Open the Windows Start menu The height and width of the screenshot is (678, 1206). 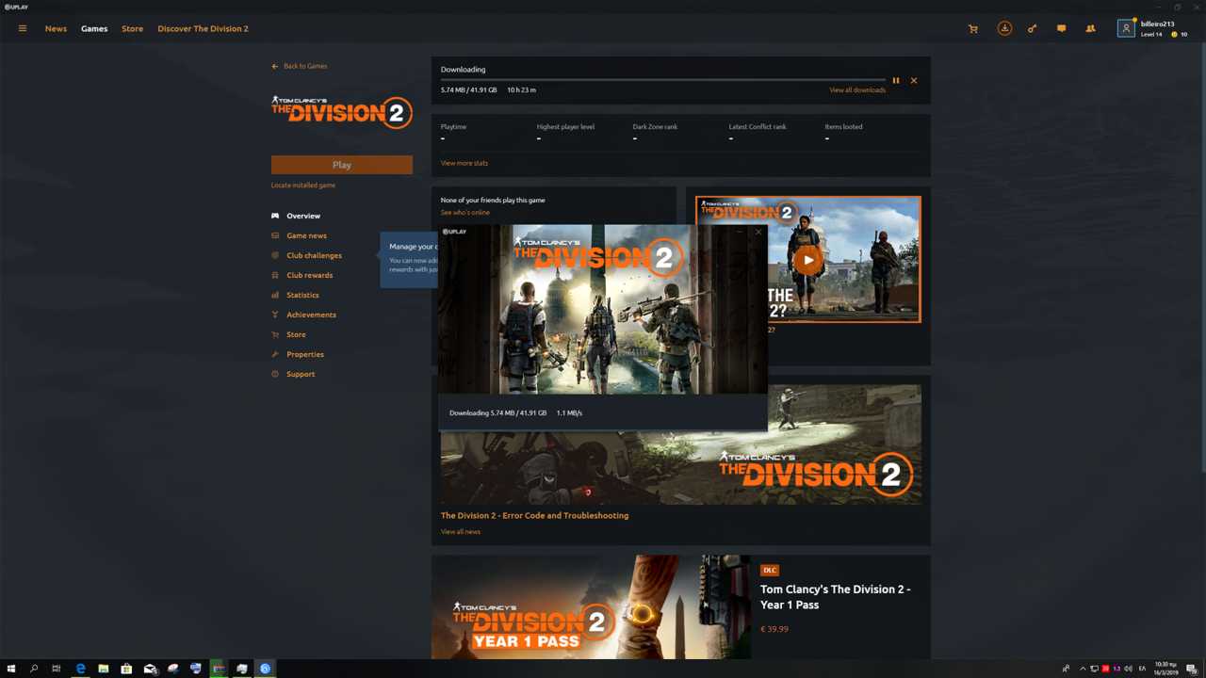click(11, 669)
